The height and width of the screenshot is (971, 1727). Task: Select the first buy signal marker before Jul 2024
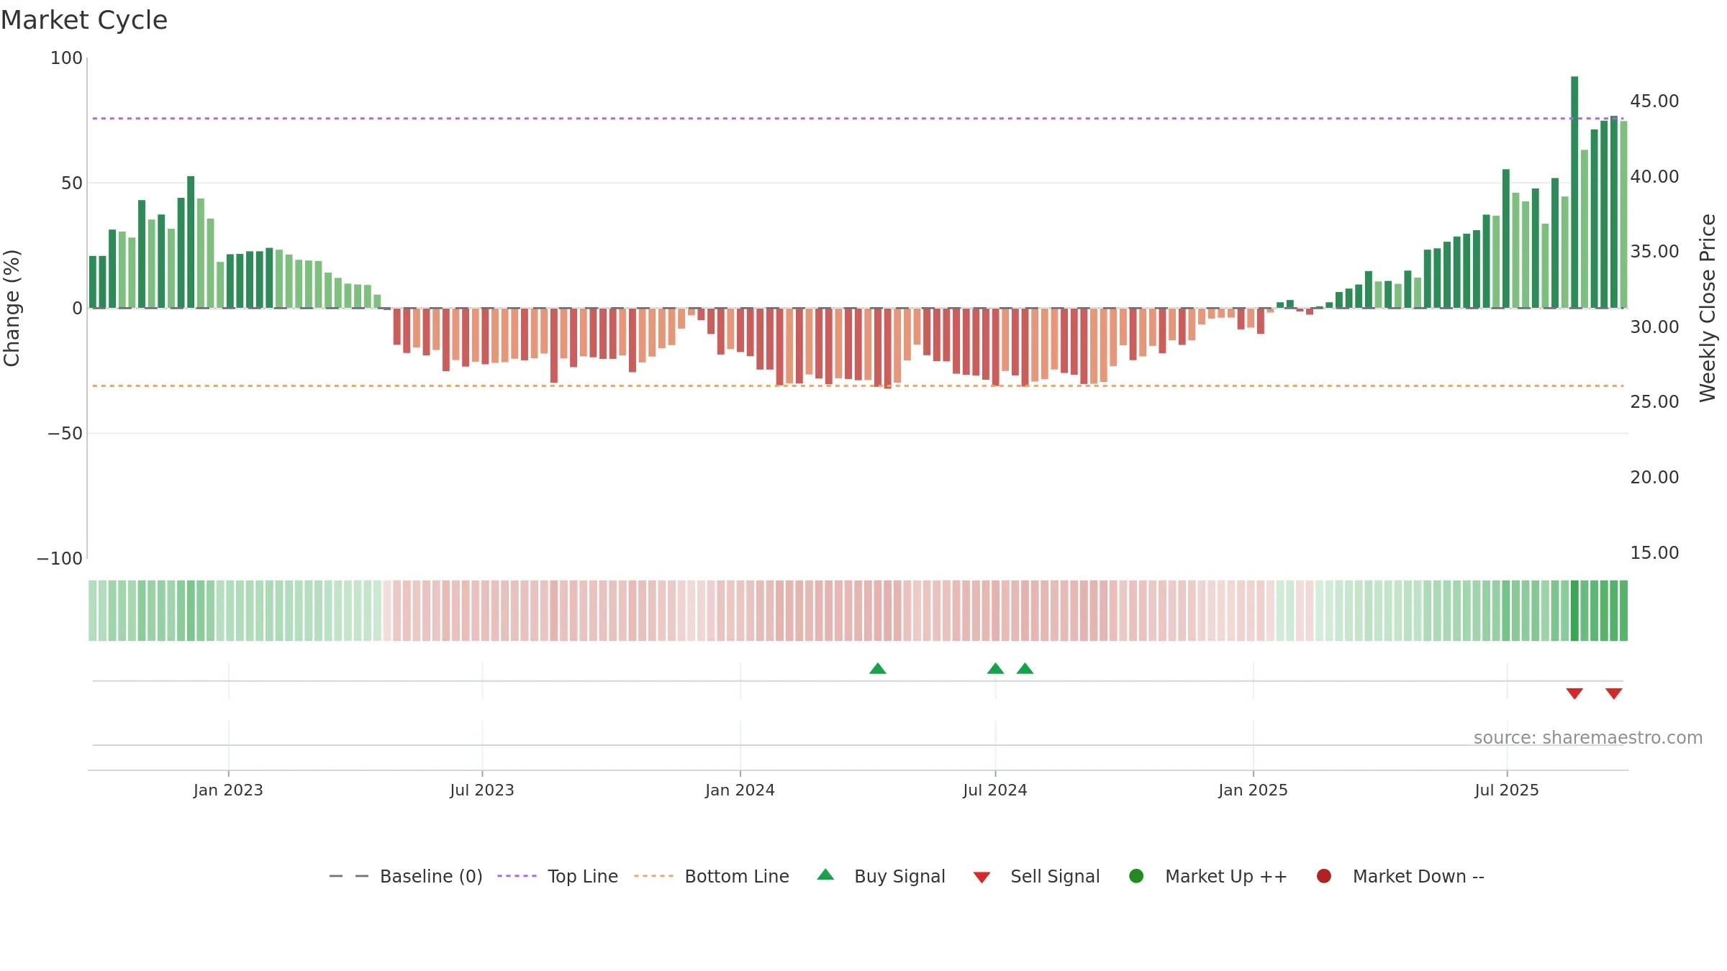pos(877,668)
